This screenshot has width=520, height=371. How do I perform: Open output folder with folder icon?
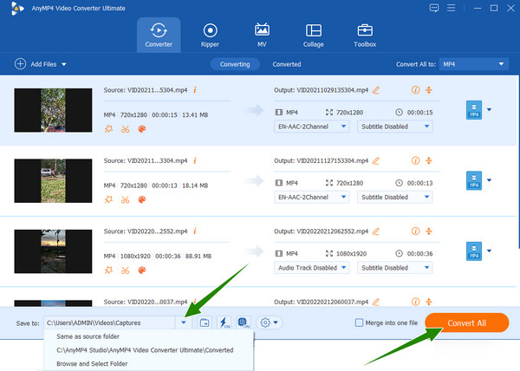[205, 322]
